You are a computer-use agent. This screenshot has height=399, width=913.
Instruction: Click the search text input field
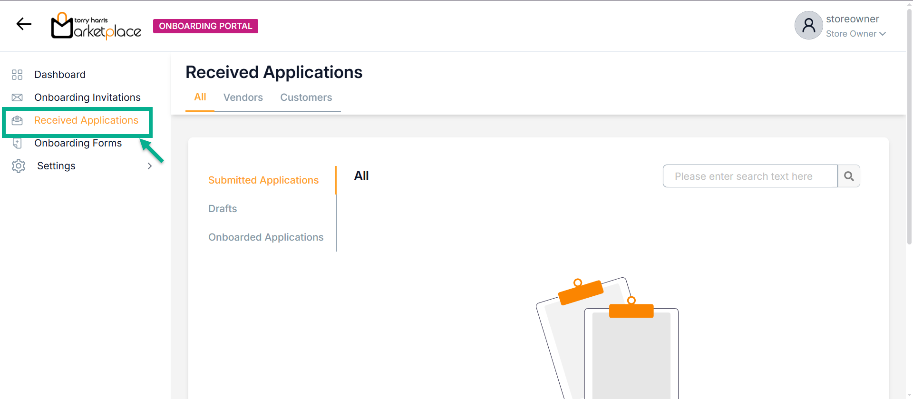[x=750, y=176]
